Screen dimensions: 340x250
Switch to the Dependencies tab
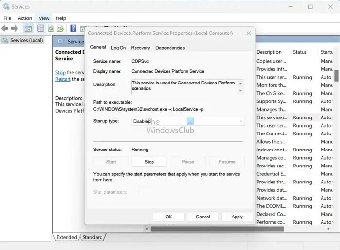[x=170, y=48]
